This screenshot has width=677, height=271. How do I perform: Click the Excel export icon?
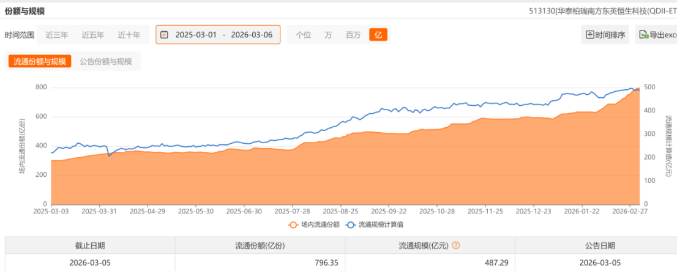click(x=643, y=35)
